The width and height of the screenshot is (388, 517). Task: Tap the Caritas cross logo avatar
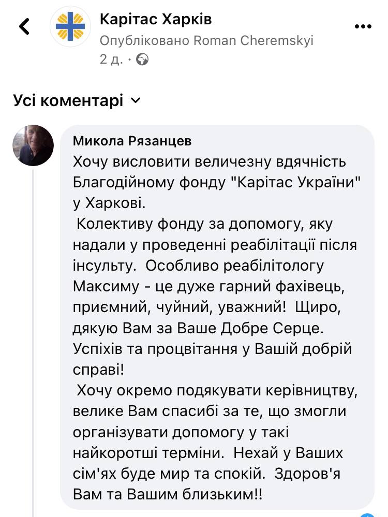coord(70,26)
